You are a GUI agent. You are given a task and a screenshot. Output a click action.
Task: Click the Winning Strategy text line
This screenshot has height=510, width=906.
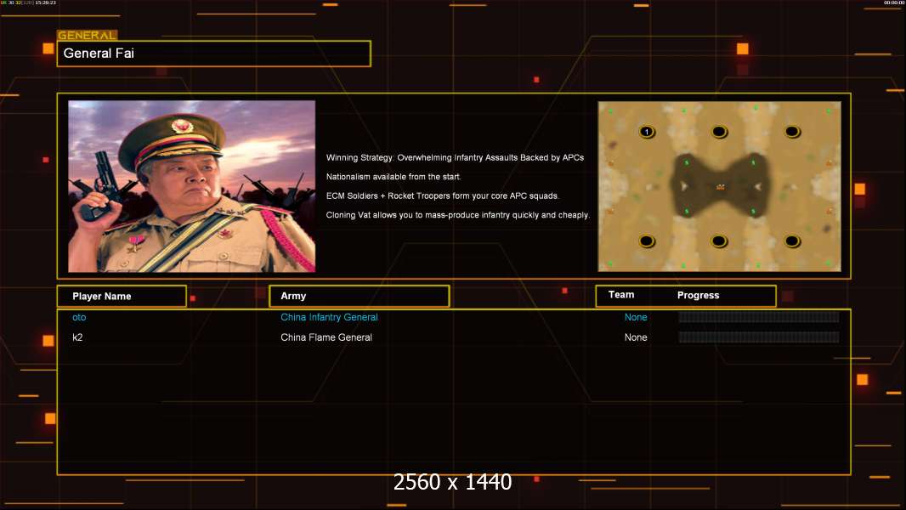point(455,158)
